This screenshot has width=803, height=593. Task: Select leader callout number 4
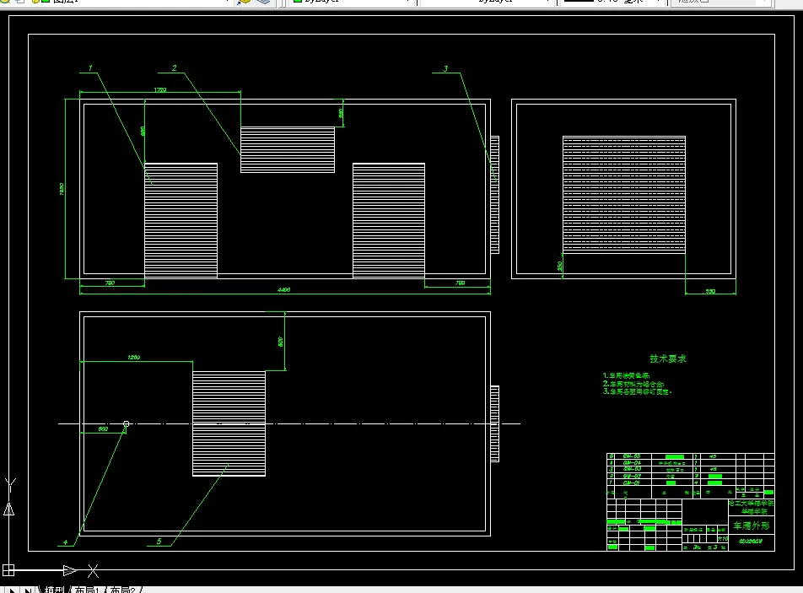coord(65,542)
